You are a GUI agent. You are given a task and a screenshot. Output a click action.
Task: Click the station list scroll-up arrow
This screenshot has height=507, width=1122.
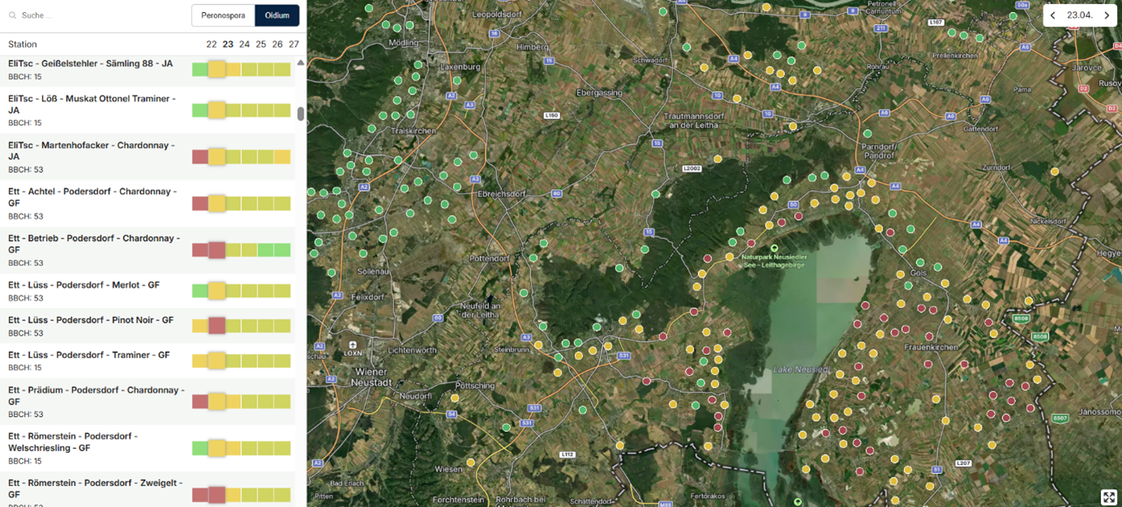(x=300, y=62)
